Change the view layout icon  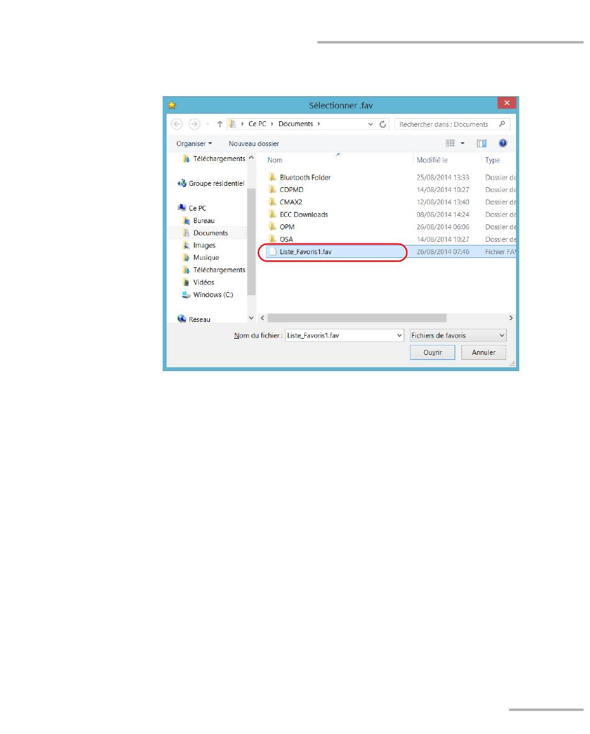click(450, 143)
